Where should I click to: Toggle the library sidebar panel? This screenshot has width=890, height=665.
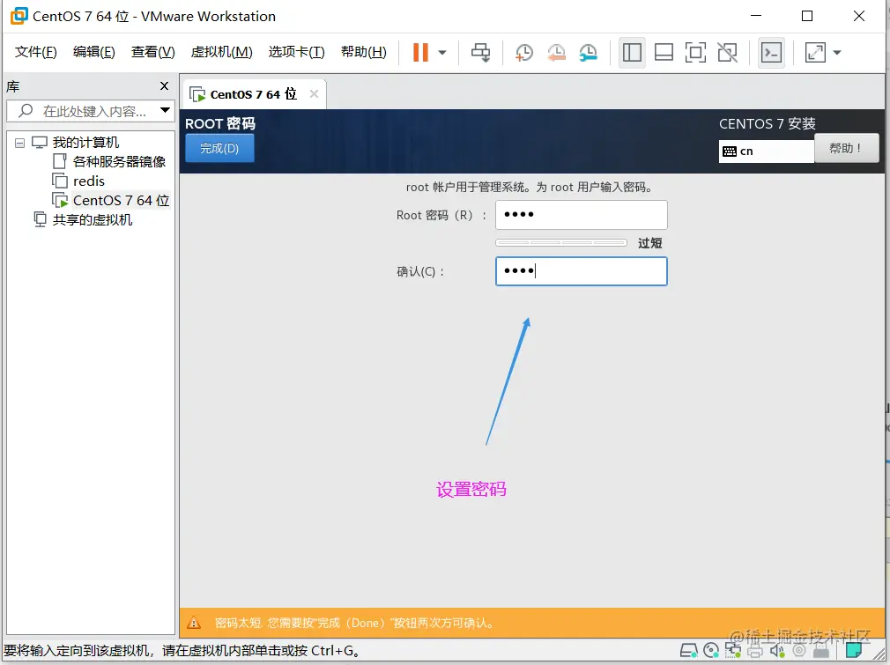click(632, 53)
